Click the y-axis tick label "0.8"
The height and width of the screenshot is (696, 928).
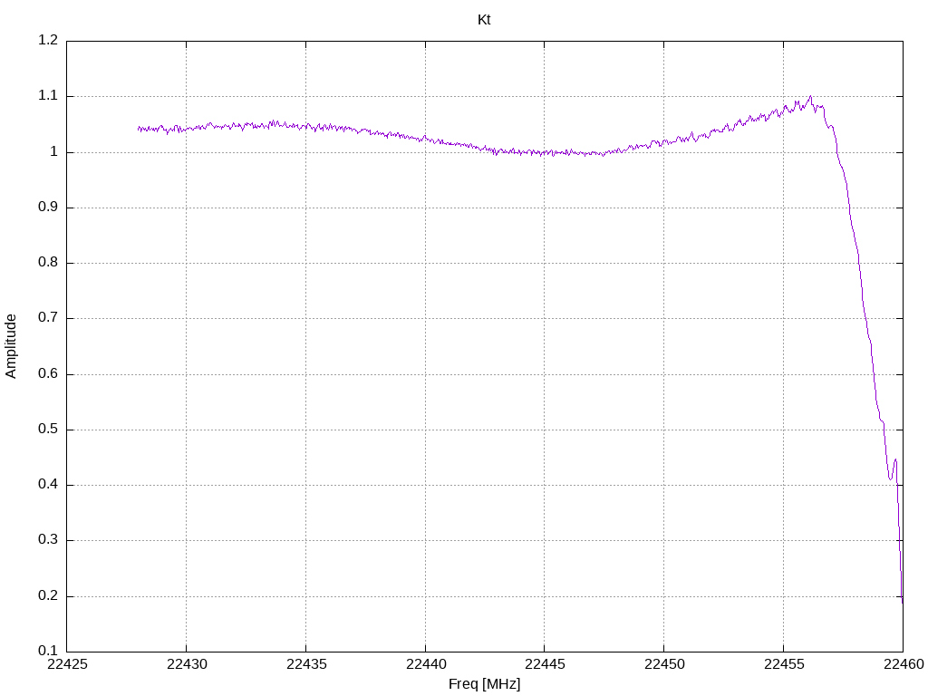[x=48, y=262]
